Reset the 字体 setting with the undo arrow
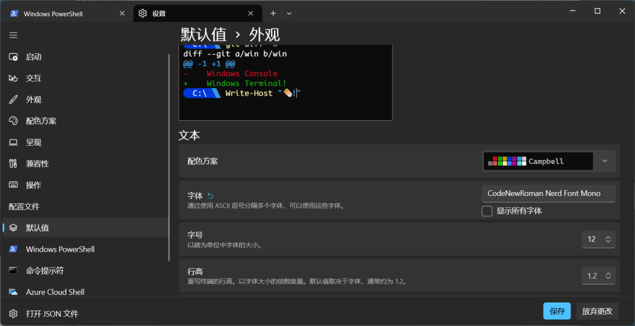The width and height of the screenshot is (635, 326). (210, 196)
